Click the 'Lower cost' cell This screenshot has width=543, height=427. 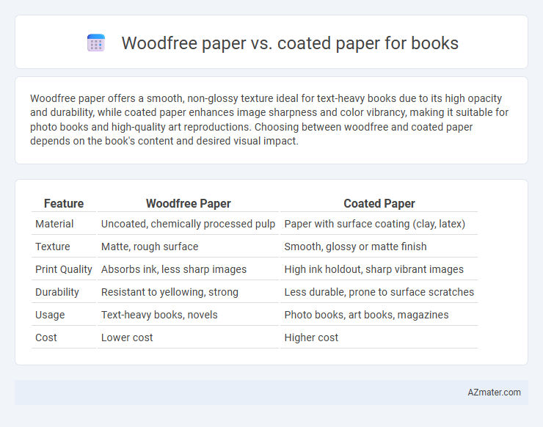pyautogui.click(x=188, y=337)
